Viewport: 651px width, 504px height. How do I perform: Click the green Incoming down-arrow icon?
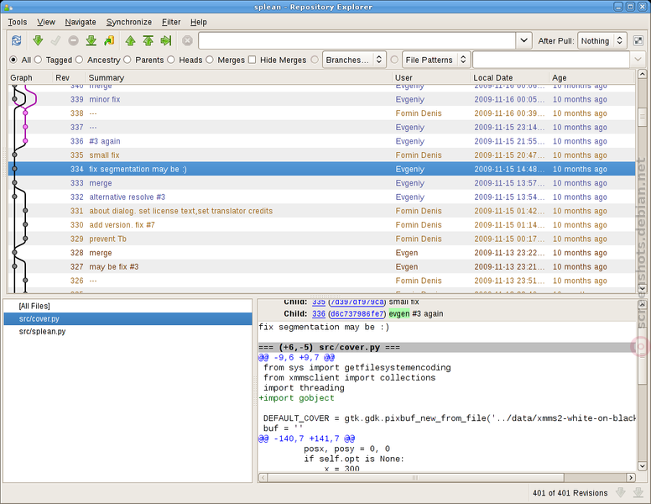(x=38, y=40)
